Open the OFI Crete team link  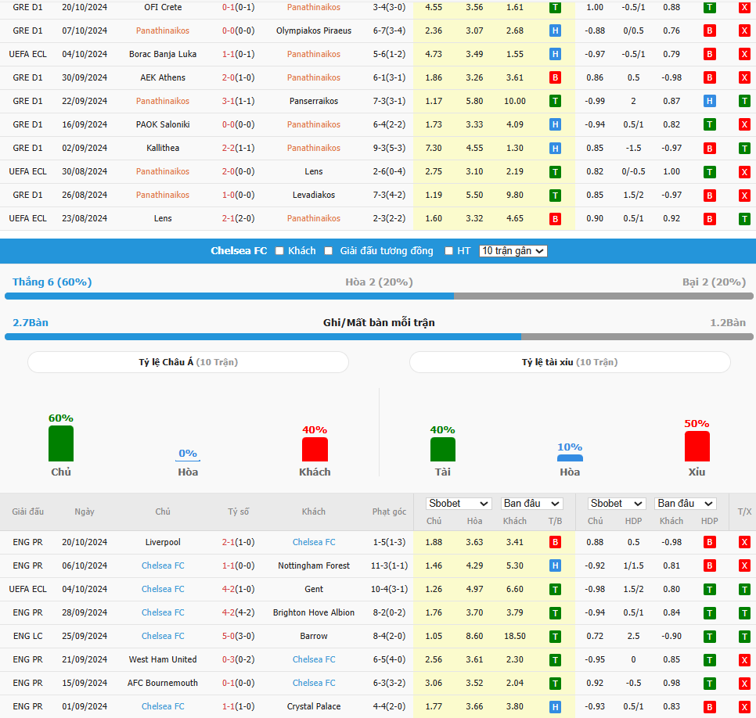[x=163, y=7]
